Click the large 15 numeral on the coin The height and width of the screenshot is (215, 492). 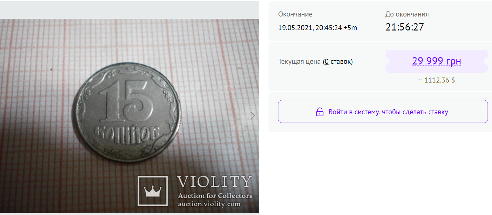click(x=126, y=101)
